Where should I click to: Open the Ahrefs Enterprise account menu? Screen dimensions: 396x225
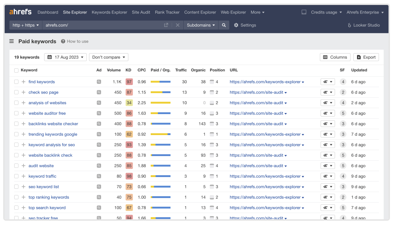[x=365, y=12]
